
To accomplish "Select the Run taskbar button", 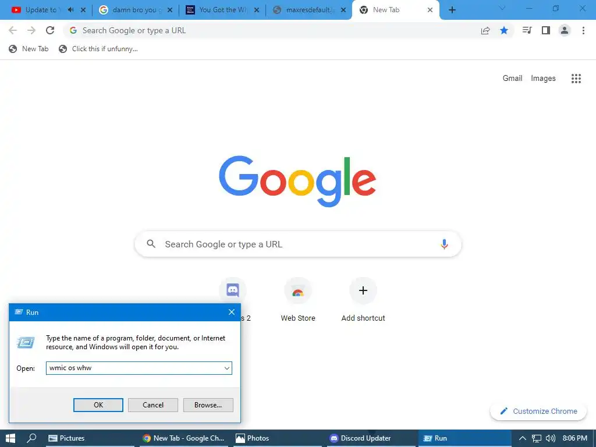I will 464,438.
